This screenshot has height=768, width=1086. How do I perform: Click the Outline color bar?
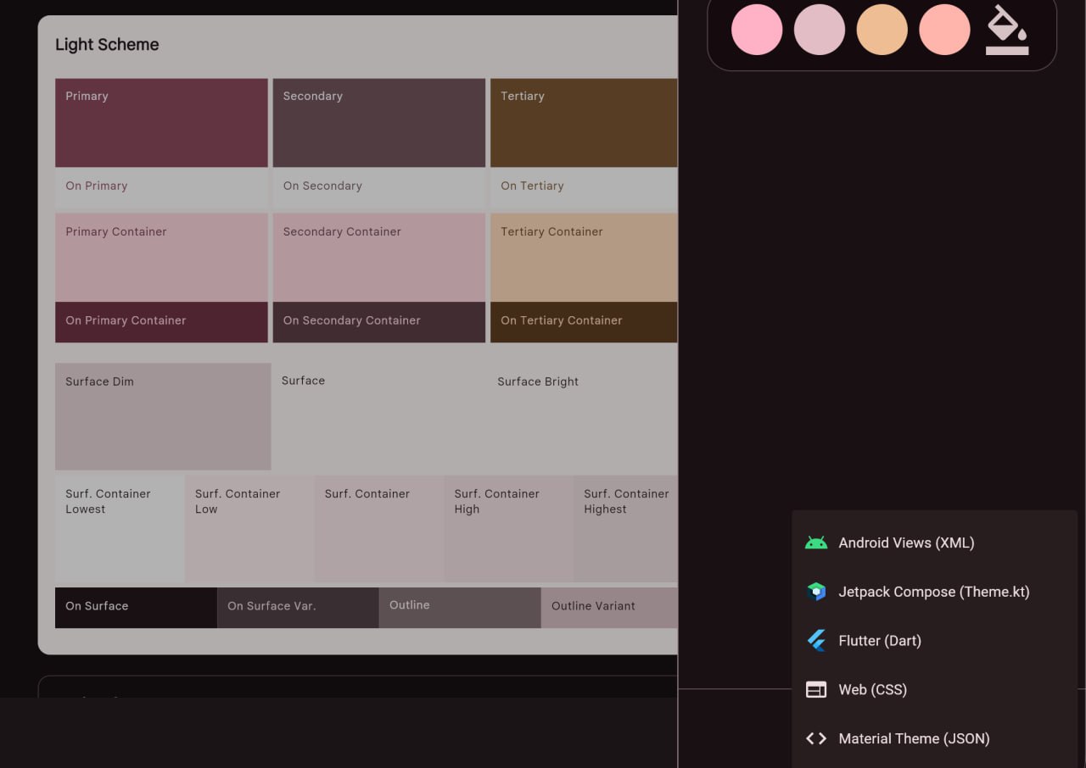[460, 608]
